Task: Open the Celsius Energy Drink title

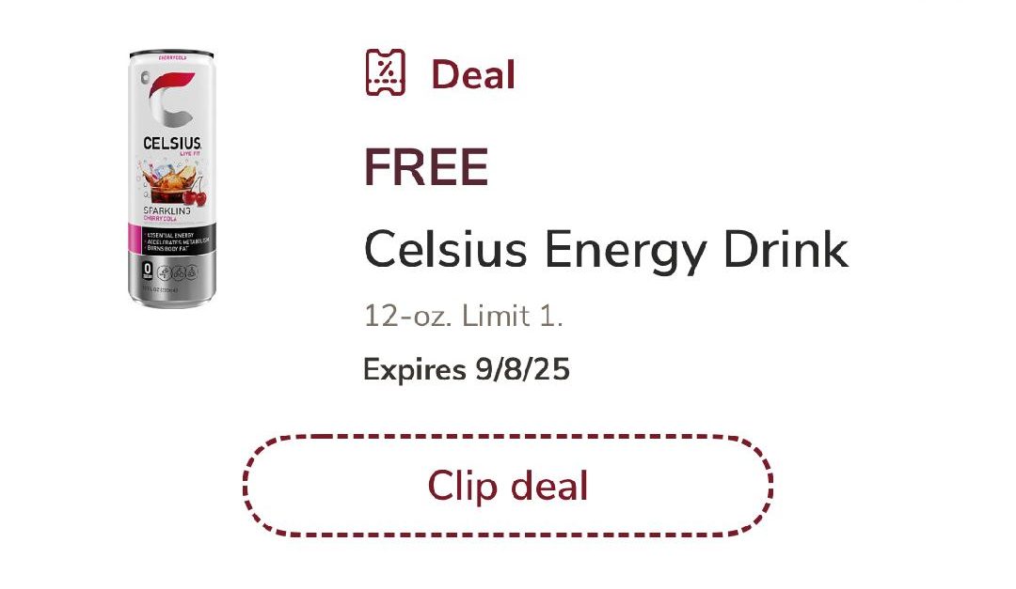Action: [x=606, y=251]
